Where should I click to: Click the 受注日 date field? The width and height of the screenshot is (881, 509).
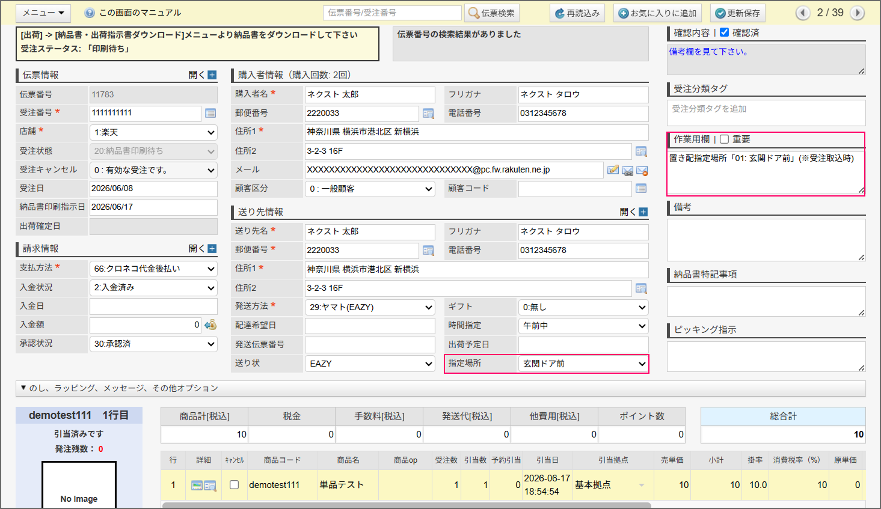coord(154,189)
